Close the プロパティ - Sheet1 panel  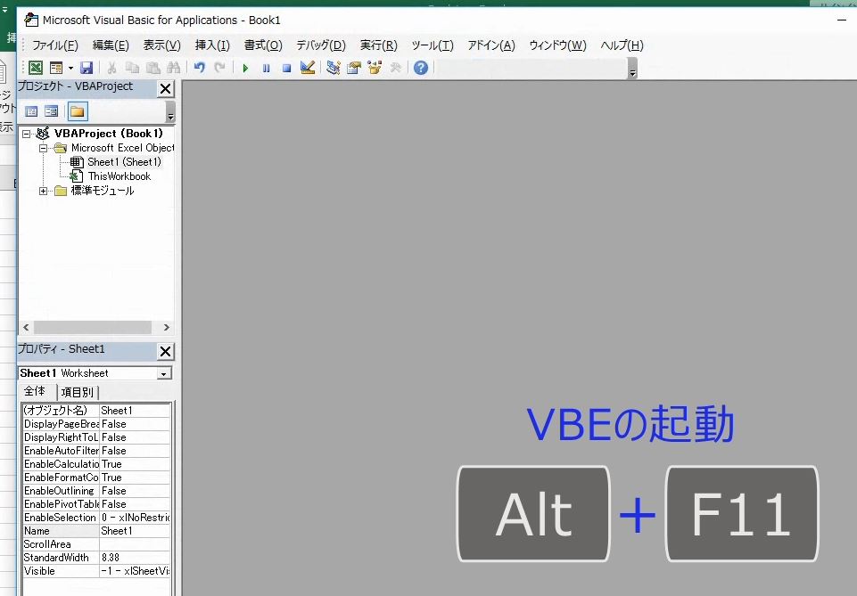click(165, 351)
